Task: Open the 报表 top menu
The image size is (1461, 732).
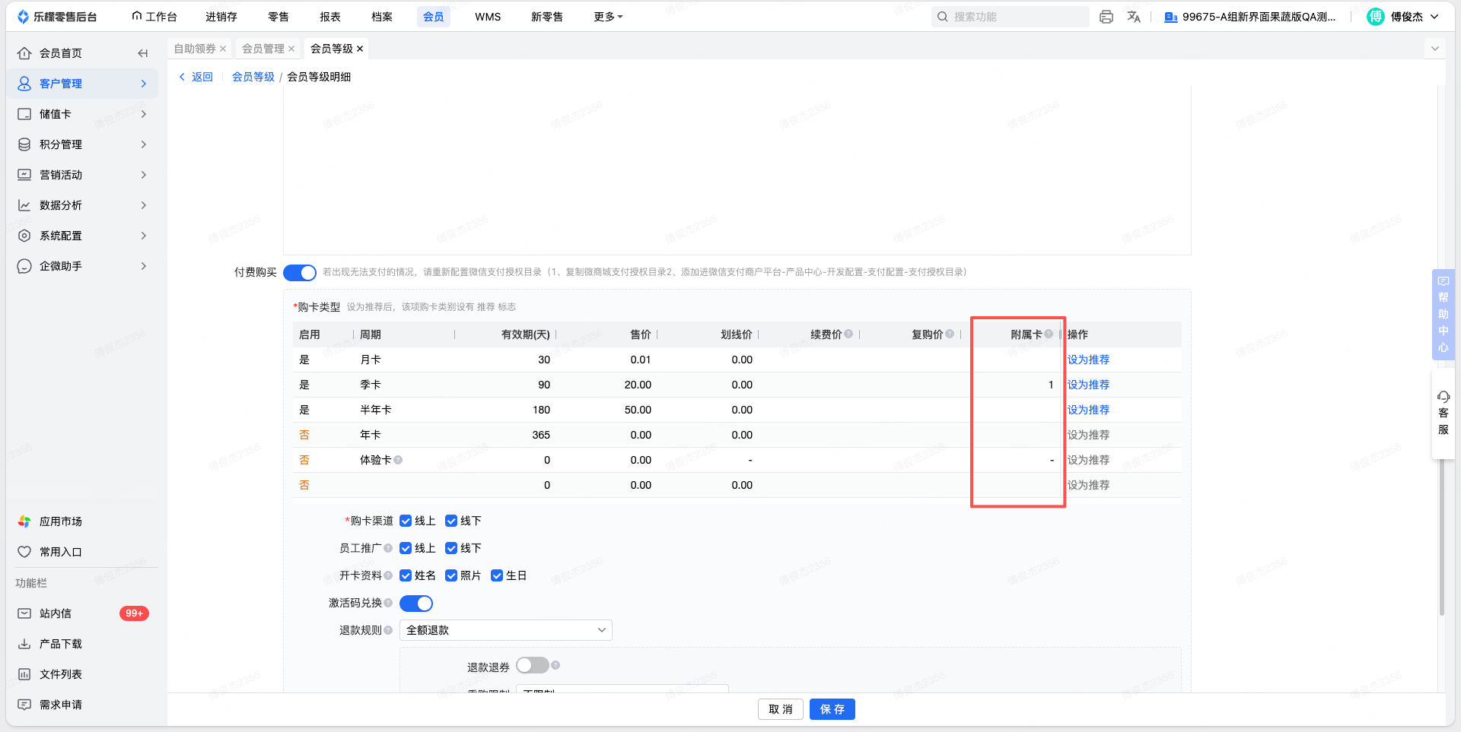Action: click(330, 17)
